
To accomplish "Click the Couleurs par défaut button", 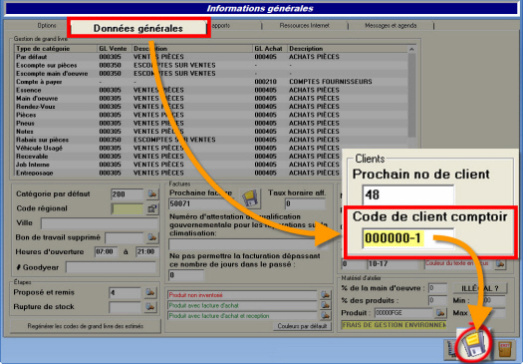I will point(302,326).
